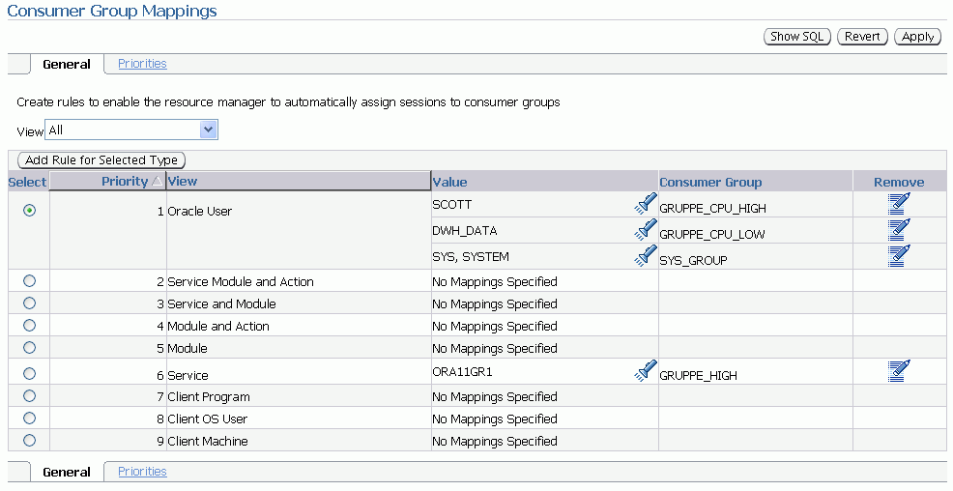Click the flashlight icon next to ORA11GR1

(646, 371)
